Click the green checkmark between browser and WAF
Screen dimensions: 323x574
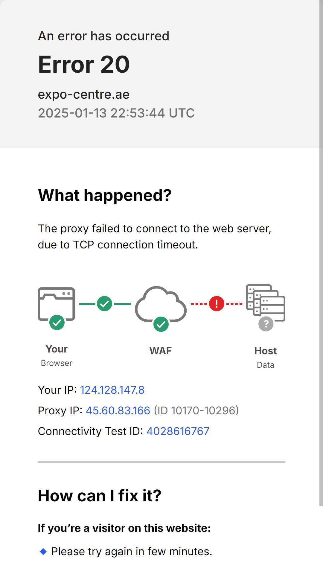point(104,304)
